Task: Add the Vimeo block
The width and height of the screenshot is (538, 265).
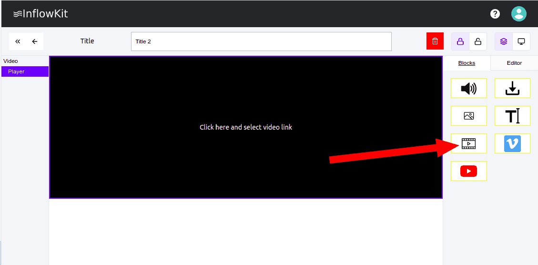Action: coord(512,143)
